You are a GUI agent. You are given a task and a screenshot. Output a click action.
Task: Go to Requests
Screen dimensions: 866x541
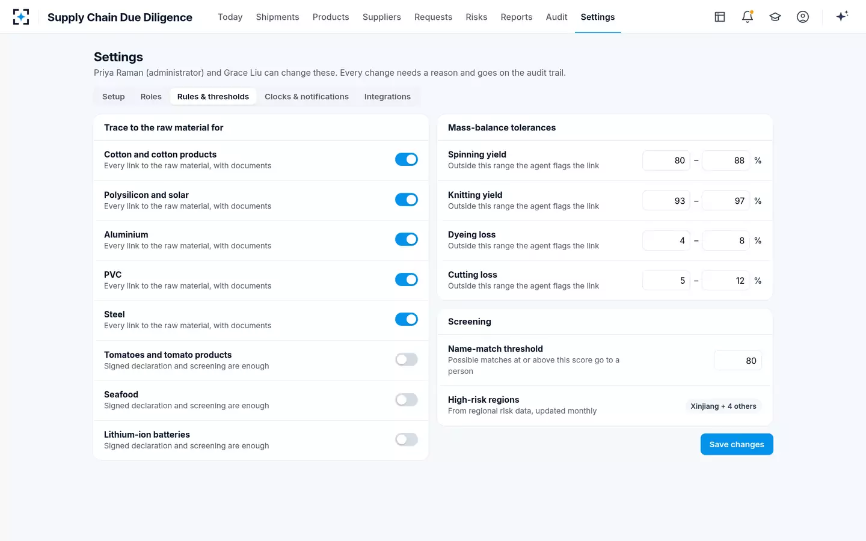click(433, 17)
